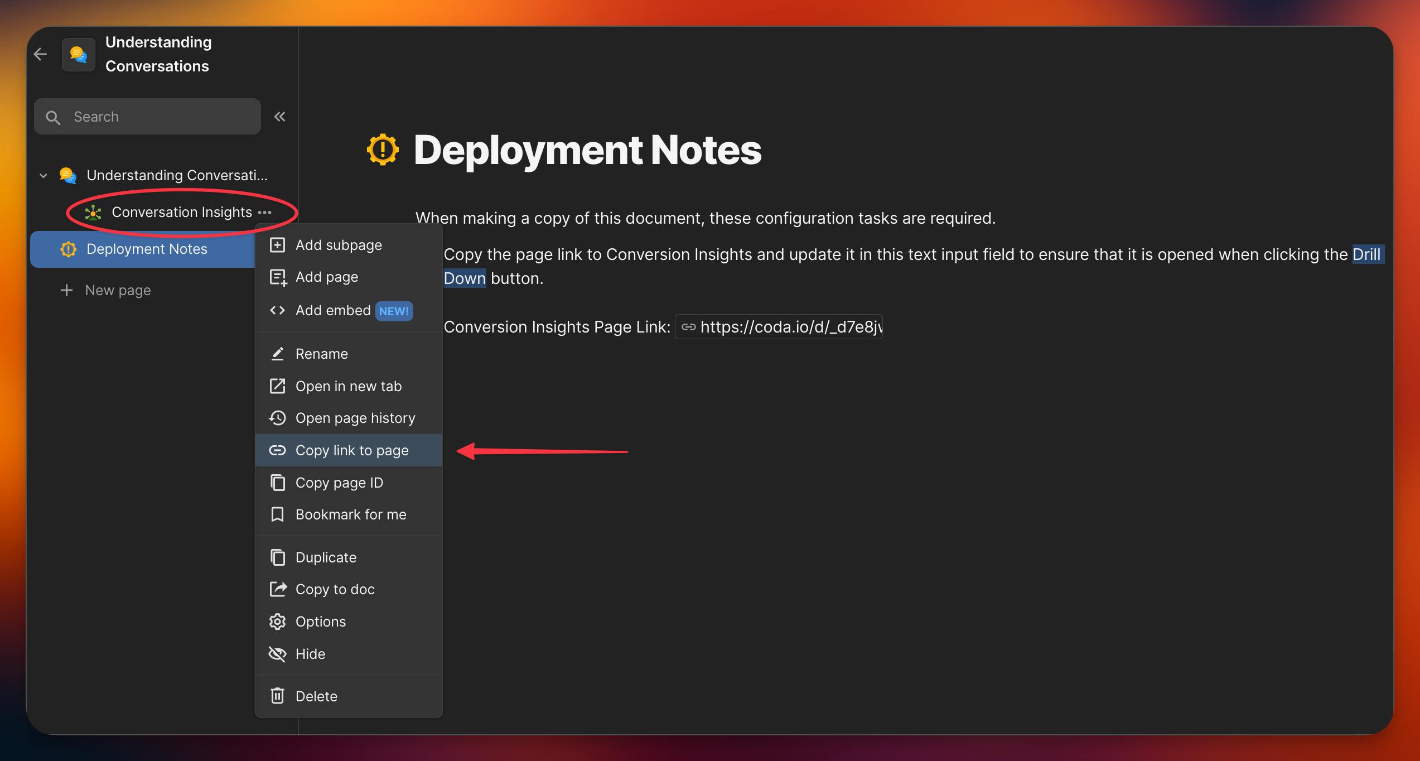Click the search magnifier icon

point(53,117)
